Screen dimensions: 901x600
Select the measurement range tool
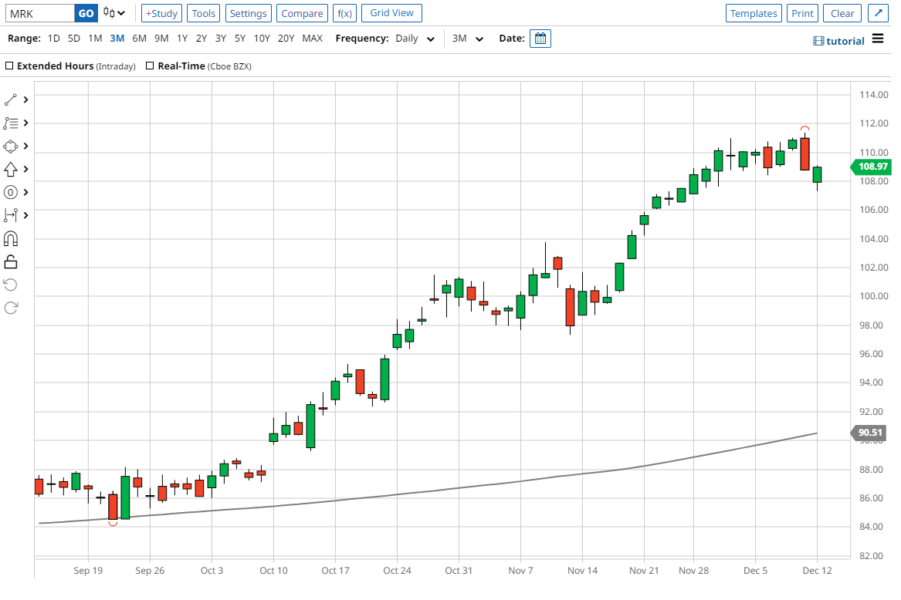tap(11, 215)
